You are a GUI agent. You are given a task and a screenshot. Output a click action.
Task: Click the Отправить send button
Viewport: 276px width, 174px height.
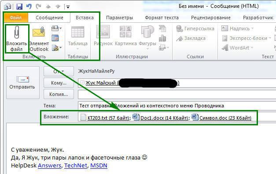23,83
